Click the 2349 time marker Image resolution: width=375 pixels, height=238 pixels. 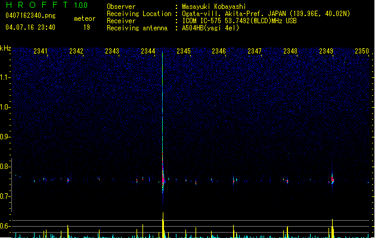click(x=326, y=51)
